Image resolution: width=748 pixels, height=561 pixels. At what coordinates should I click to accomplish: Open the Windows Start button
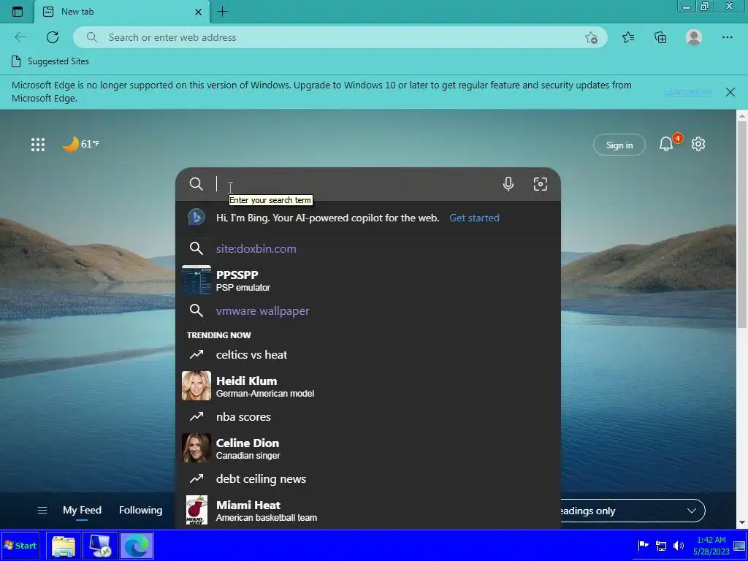pos(20,545)
